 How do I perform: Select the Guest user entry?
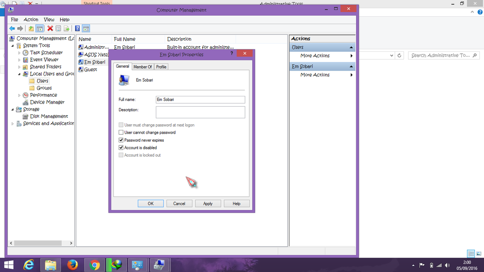coord(88,70)
